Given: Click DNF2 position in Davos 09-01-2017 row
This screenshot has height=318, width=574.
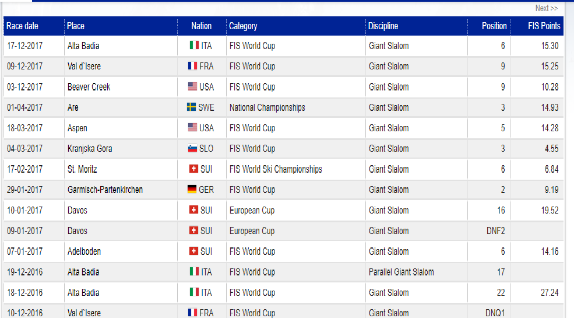Looking at the screenshot, I should pos(496,231).
